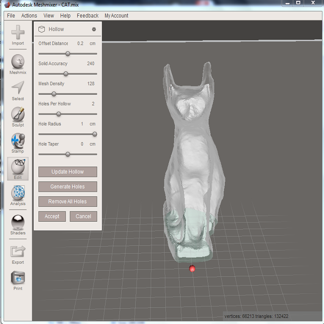Click the Meshmixer app logo icon
Screen dimensions: 324x324
pos(7,5)
